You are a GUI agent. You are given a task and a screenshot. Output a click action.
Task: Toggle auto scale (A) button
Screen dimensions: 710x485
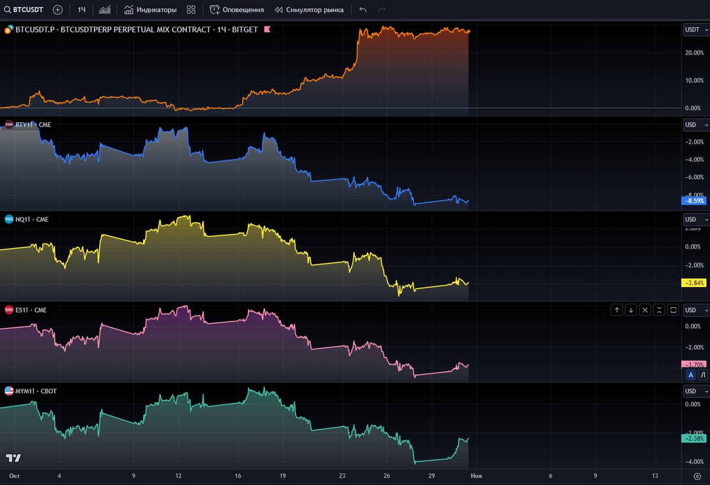(690, 375)
